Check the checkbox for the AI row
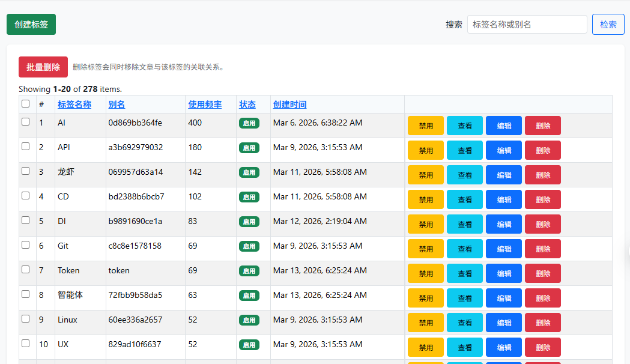 click(x=26, y=122)
